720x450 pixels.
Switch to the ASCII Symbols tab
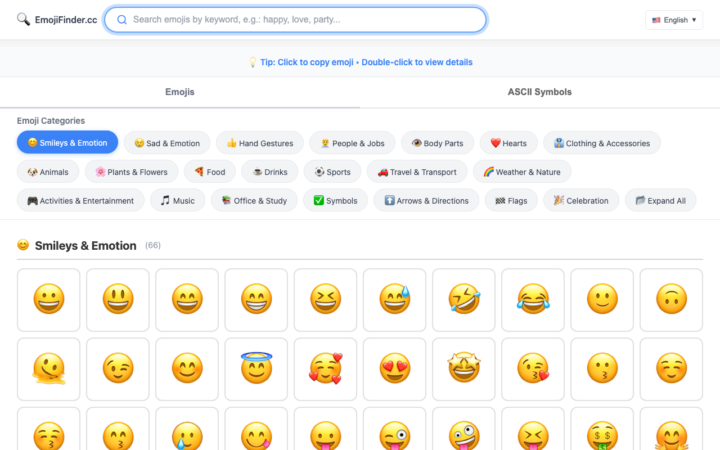(540, 92)
